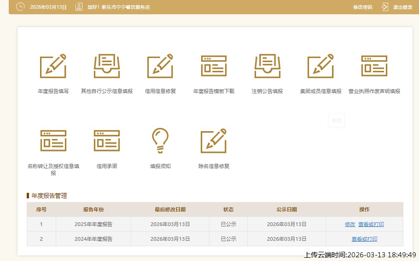Click 年度报告管理 section heading
This screenshot has width=419, height=261.
click(x=49, y=196)
